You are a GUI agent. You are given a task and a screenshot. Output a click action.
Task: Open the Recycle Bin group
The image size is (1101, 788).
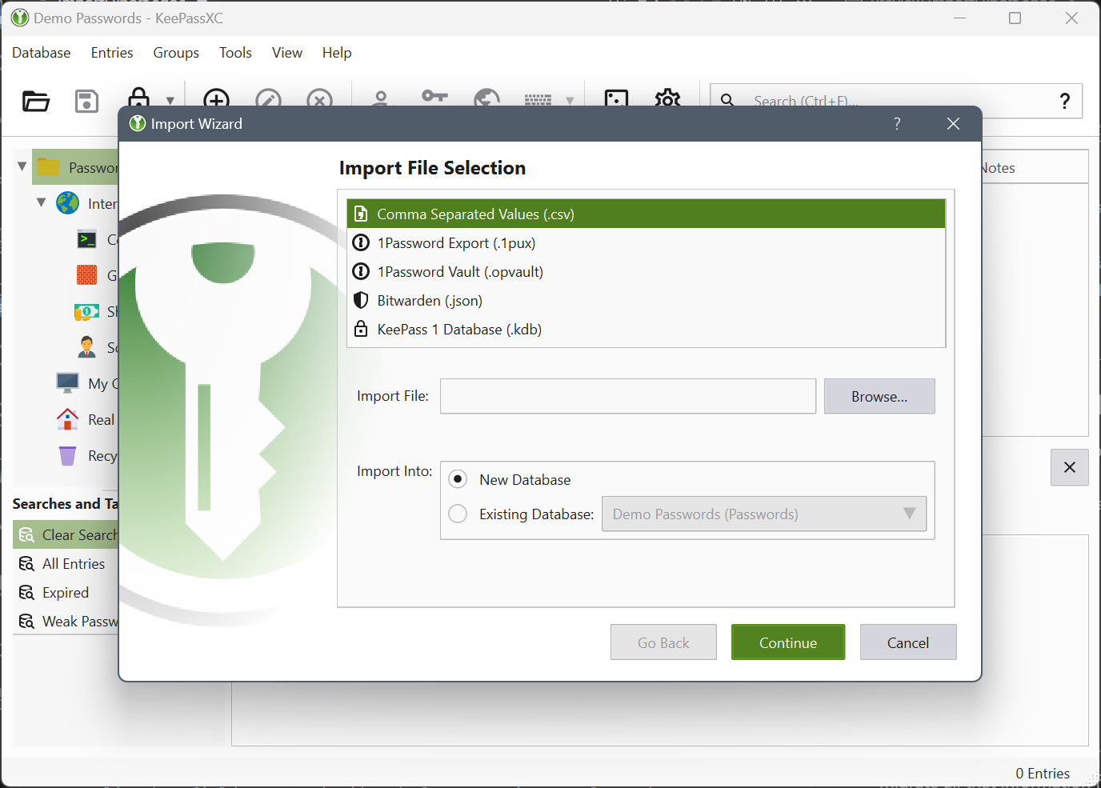[88, 455]
